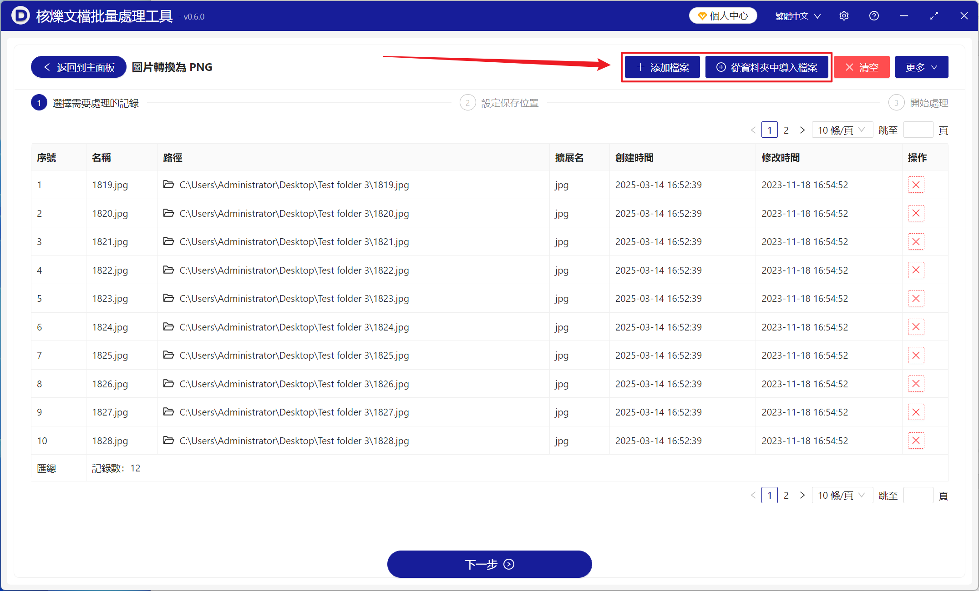
Task: Click 下一步 next step button
Action: [x=489, y=564]
